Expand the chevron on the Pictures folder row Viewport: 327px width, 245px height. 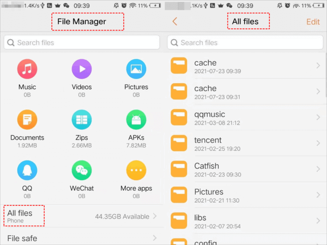click(x=318, y=195)
